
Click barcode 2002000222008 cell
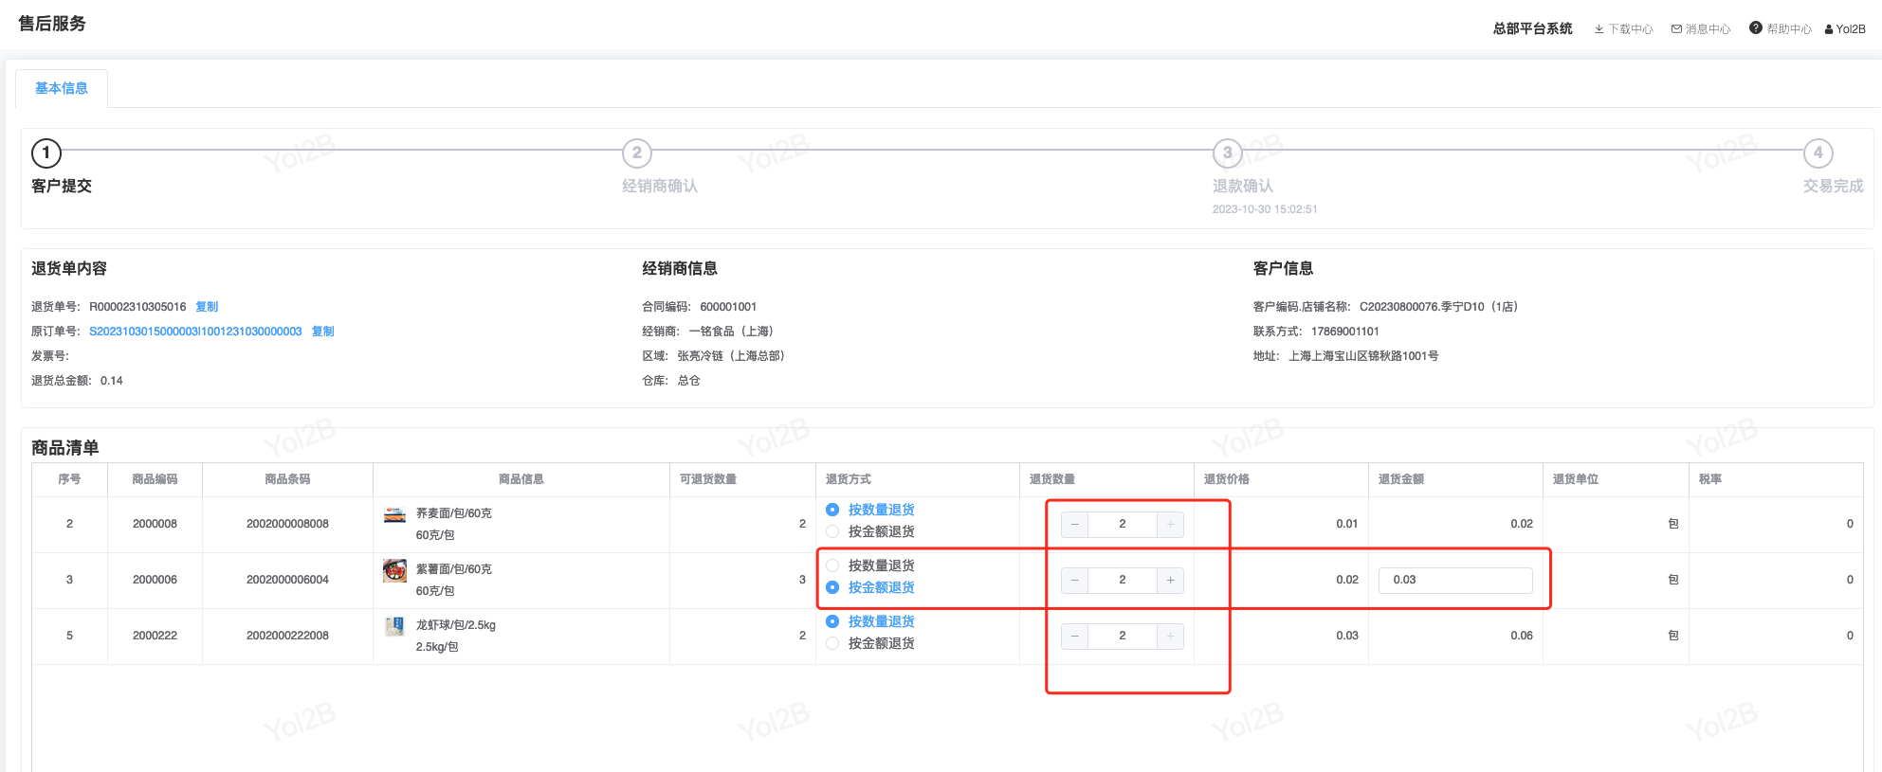tap(287, 636)
